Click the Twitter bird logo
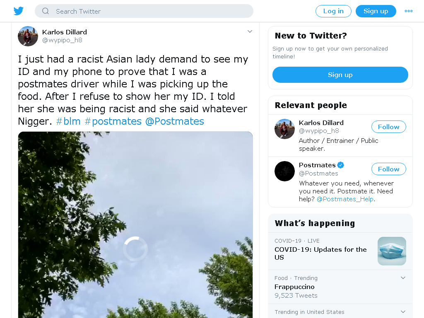This screenshot has height=318, width=424. pyautogui.click(x=18, y=11)
